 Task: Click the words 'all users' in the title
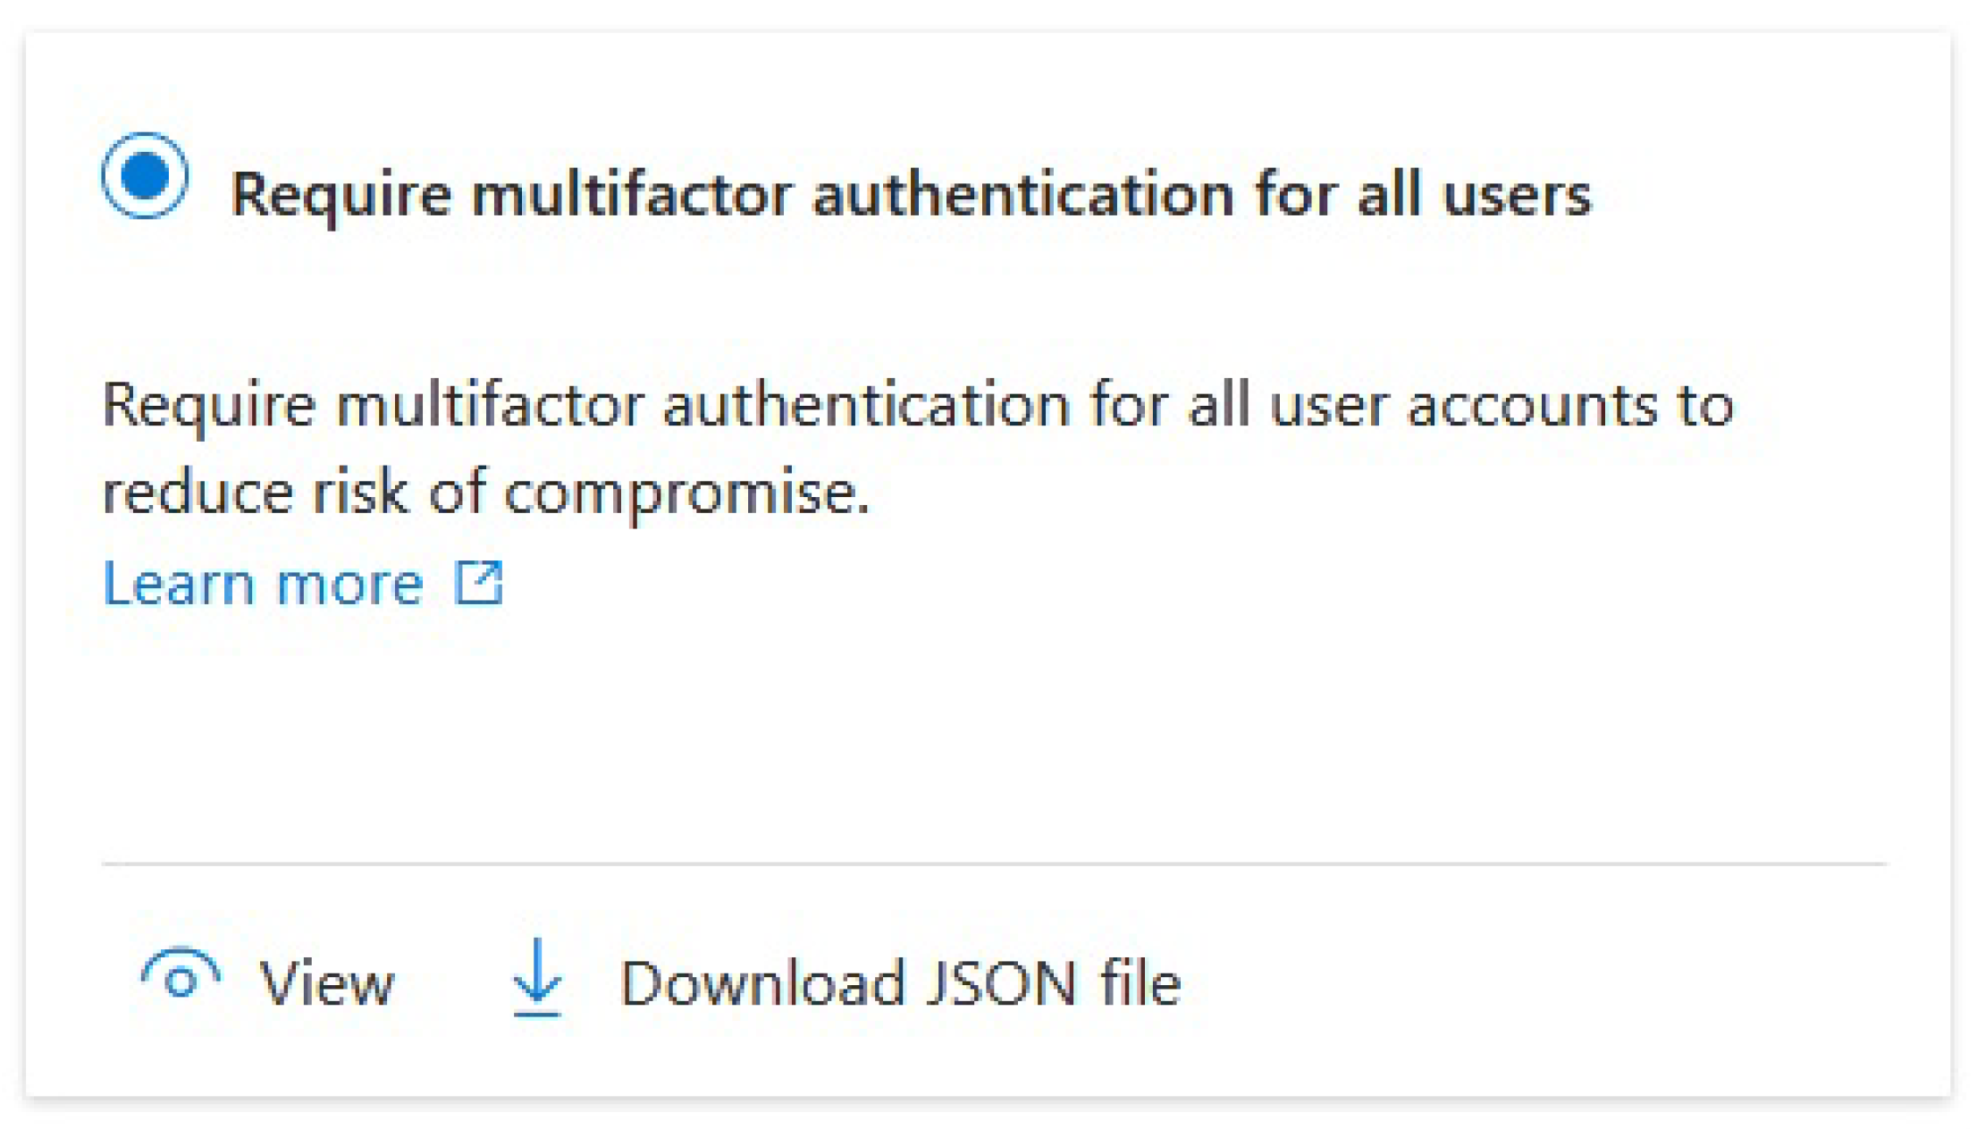[1474, 194]
